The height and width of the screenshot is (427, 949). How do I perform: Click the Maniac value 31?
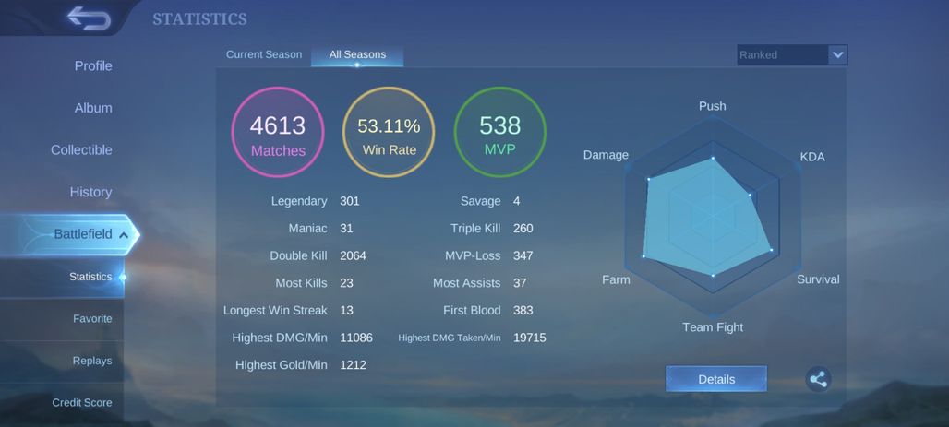pyautogui.click(x=346, y=228)
